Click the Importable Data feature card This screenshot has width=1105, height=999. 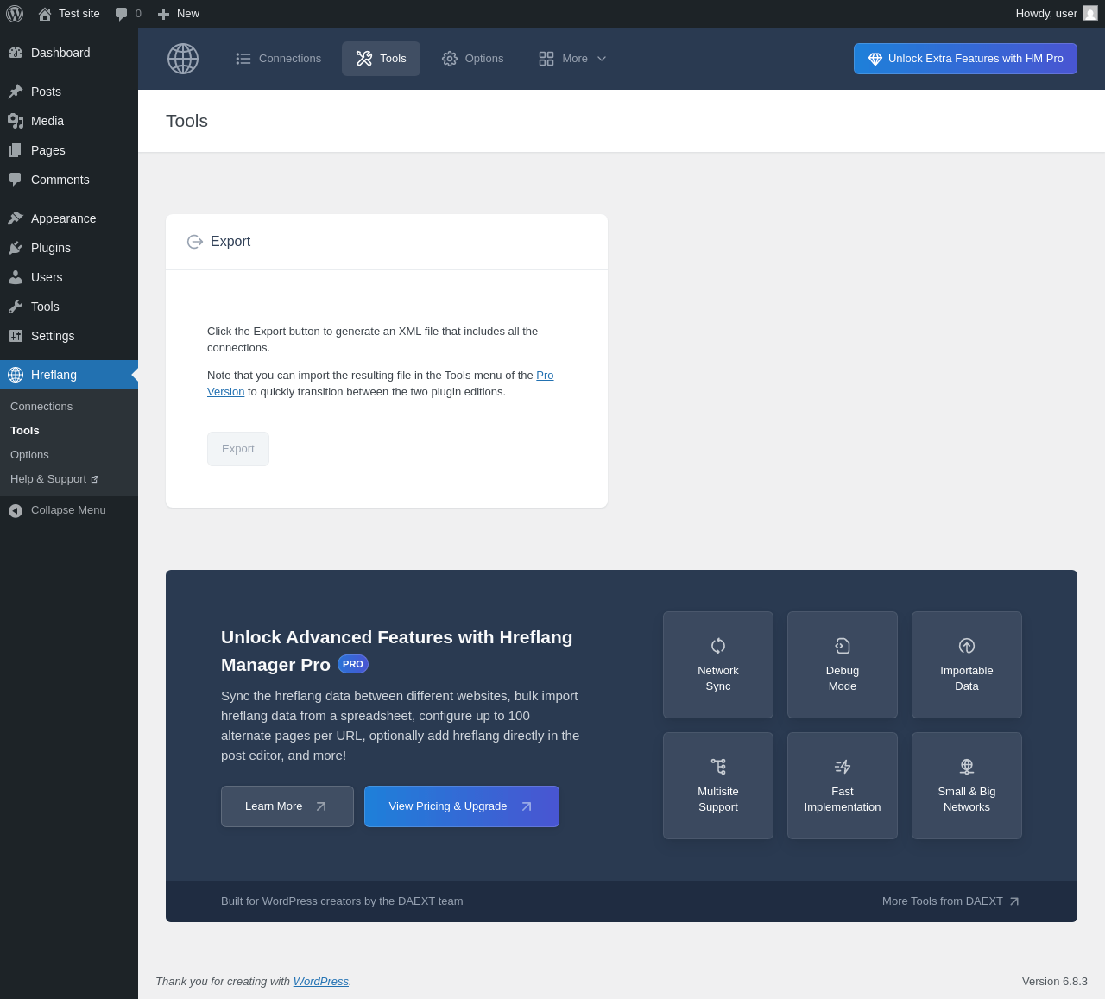tap(967, 665)
